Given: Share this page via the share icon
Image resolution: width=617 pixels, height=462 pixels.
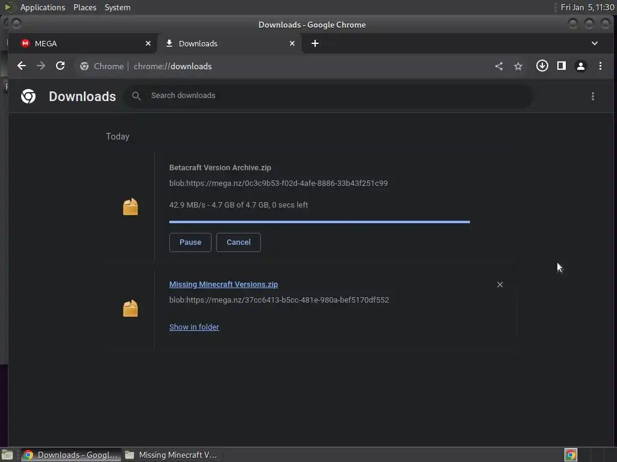Looking at the screenshot, I should (x=499, y=66).
